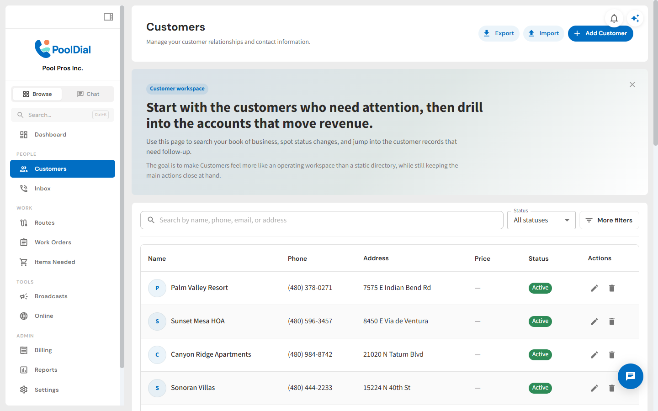Click the Canyon Ridge Apartments avatar C
Screen dimensions: 658x411
[157, 355]
